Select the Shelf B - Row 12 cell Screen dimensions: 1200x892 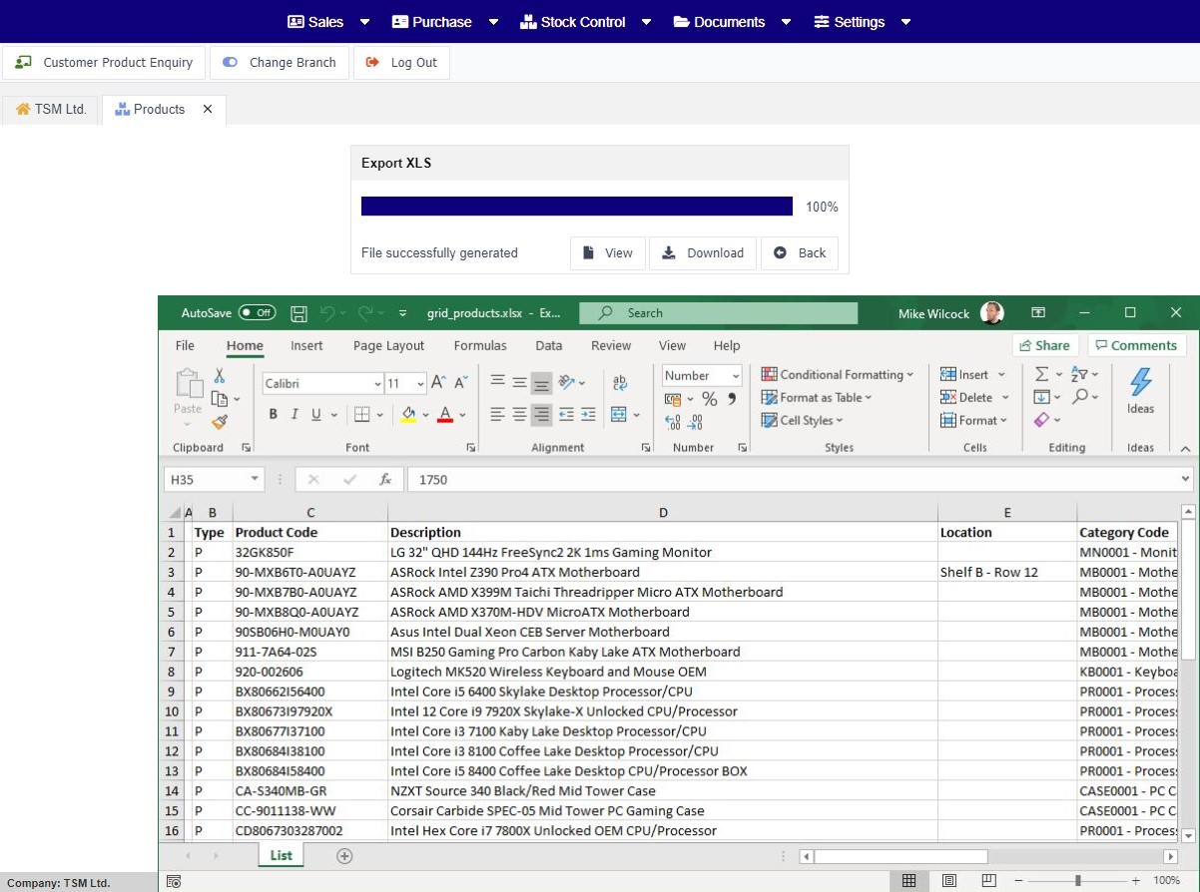pos(1007,572)
